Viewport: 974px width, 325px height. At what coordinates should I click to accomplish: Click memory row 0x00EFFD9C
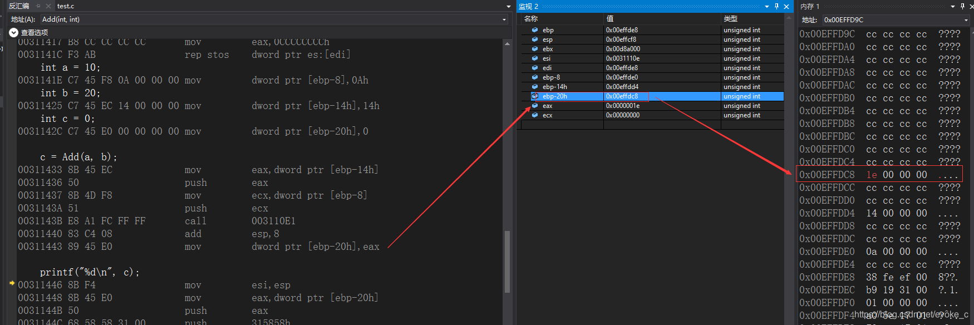(x=879, y=34)
